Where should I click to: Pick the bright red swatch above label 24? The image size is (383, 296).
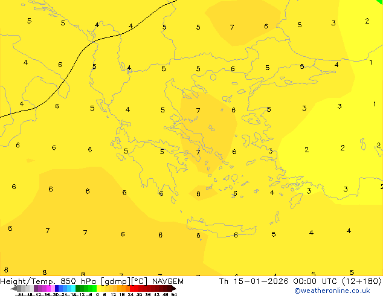(x=132, y=288)
